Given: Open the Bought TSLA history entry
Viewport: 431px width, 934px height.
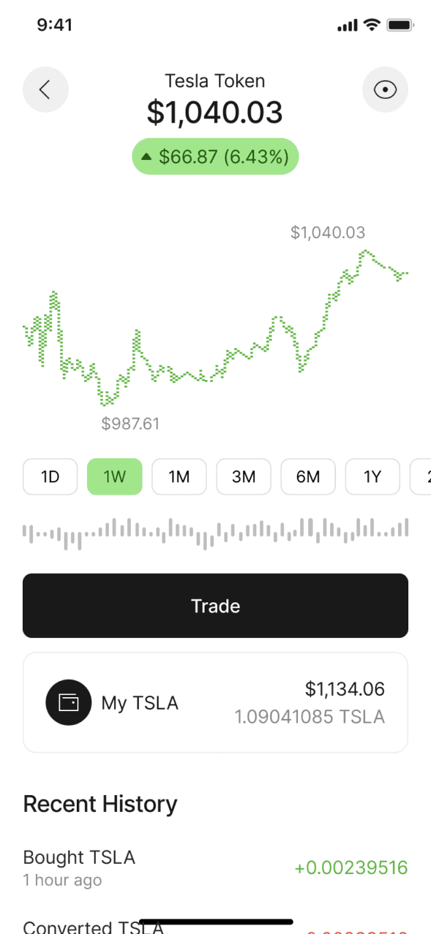Looking at the screenshot, I should [215, 867].
